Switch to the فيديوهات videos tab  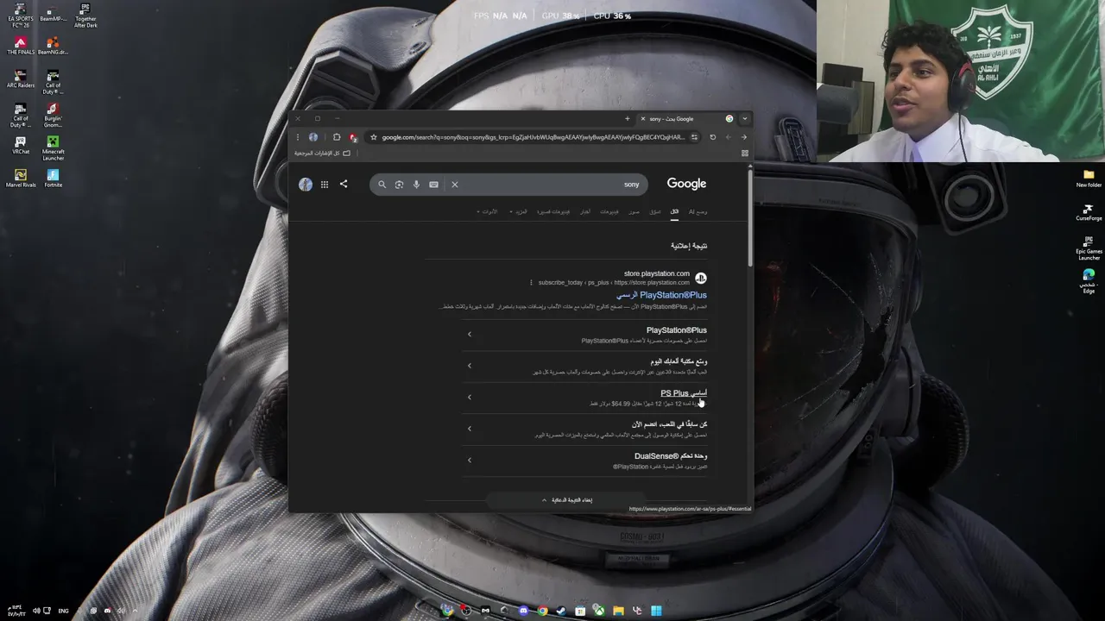coord(609,211)
